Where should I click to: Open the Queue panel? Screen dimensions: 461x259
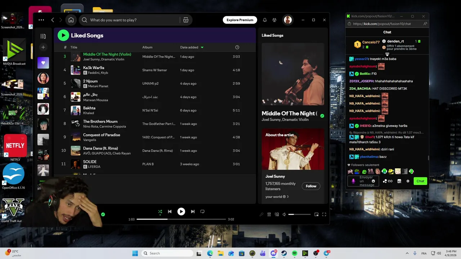click(x=269, y=214)
